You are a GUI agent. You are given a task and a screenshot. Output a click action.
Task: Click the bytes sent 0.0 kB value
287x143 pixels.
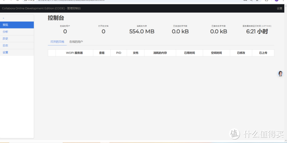[x=180, y=31]
